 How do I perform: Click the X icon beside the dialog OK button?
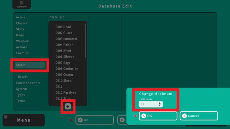tap(136, 116)
